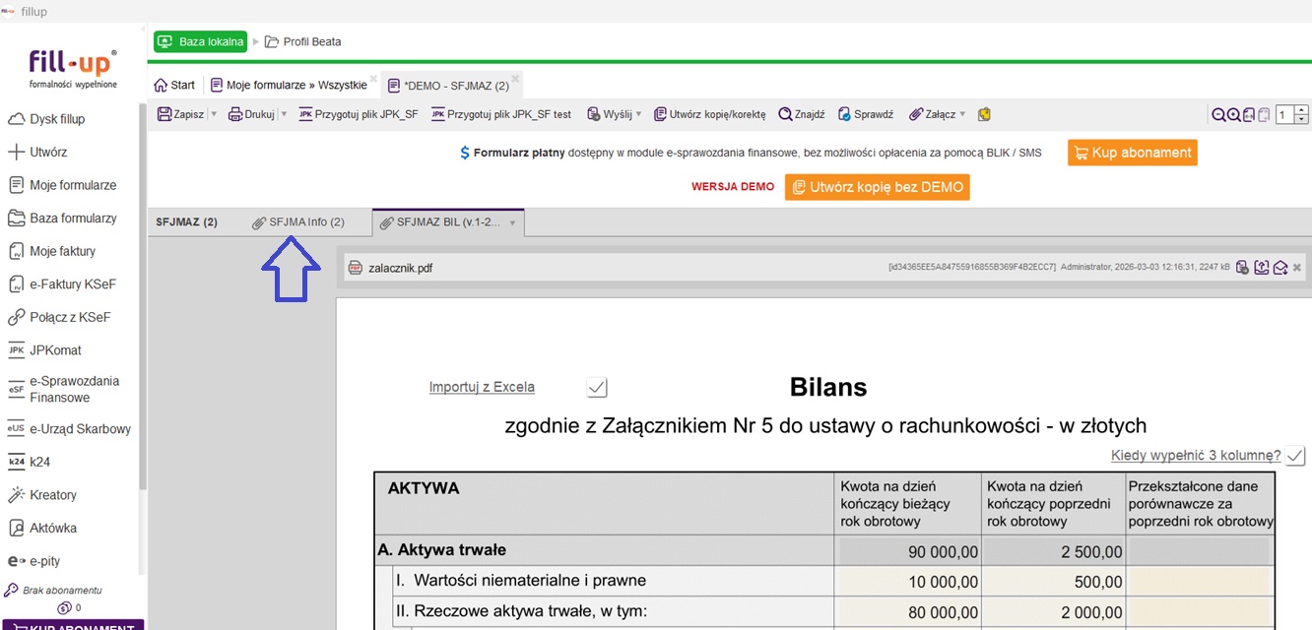Open Moje formularze » Wszystkie tab
Screen dimensions: 1312x630
tap(290, 86)
